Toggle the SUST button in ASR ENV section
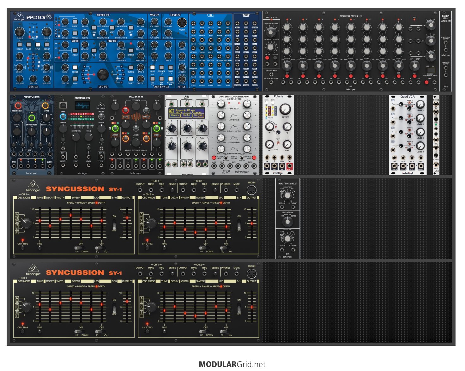Viewport: 465px width, 371px height. click(x=171, y=67)
